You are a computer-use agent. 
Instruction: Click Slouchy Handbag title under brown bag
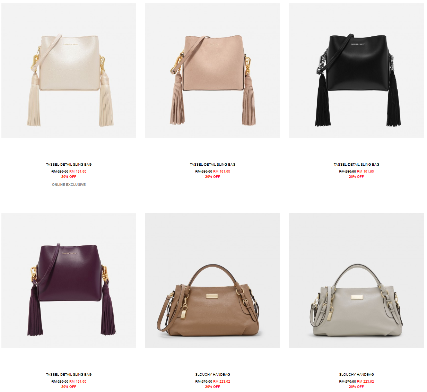[x=212, y=375]
